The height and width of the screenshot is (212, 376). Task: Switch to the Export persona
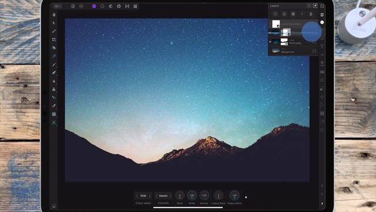(136, 6)
